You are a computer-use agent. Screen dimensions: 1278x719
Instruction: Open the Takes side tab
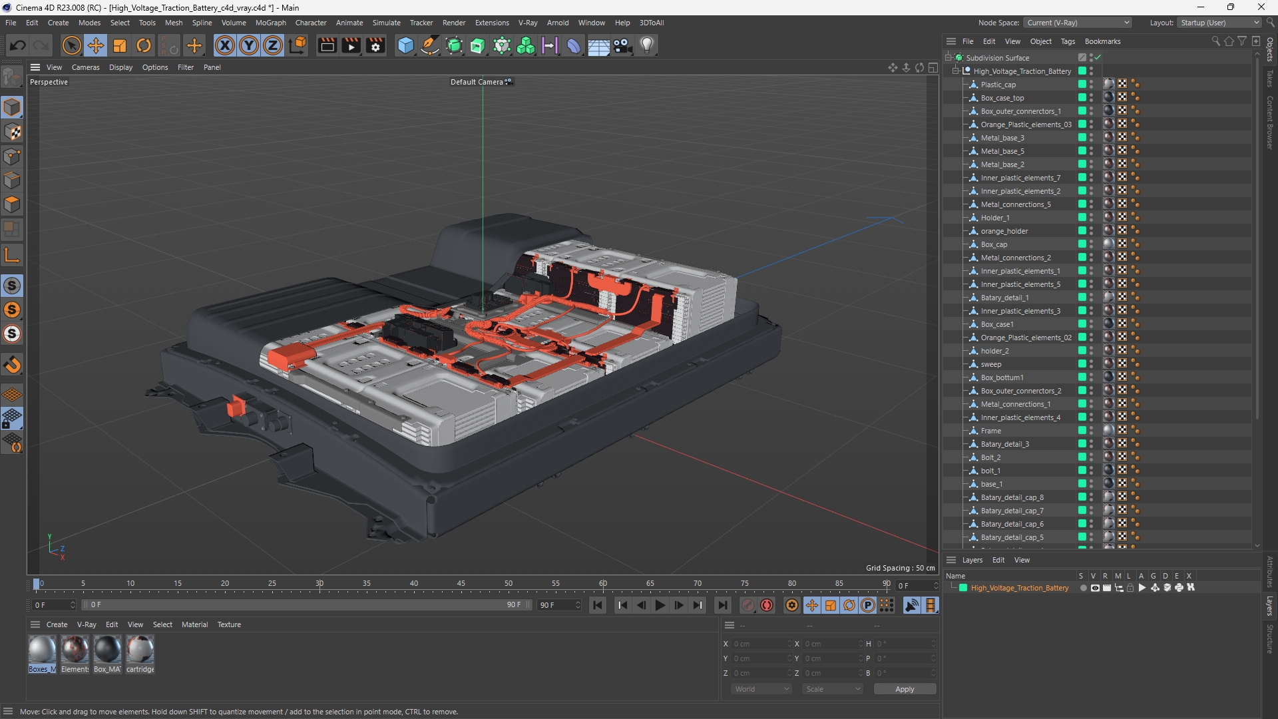(x=1269, y=78)
